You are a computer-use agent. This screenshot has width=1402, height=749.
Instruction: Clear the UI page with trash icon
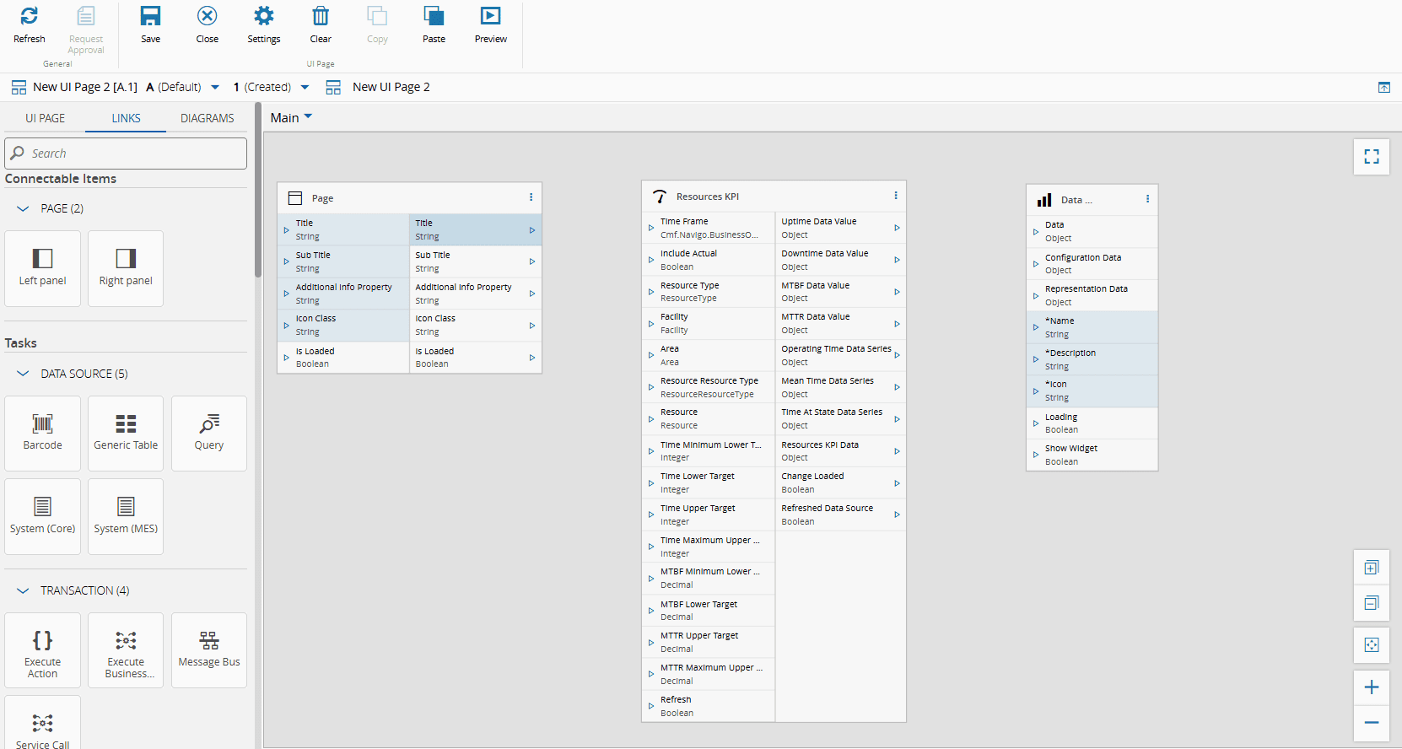click(321, 24)
